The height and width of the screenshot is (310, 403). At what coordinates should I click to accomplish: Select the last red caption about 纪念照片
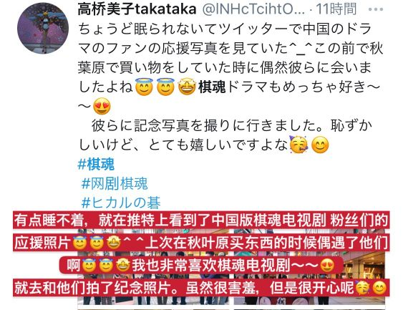coord(202,288)
